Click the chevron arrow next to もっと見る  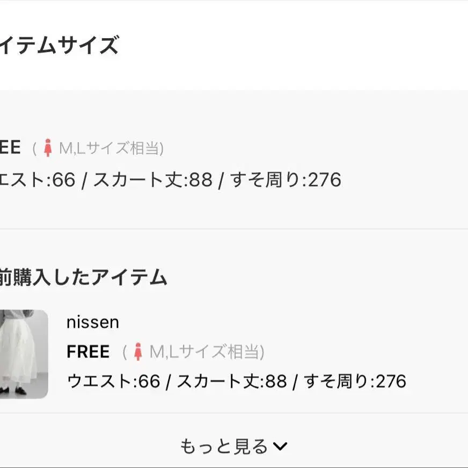pyautogui.click(x=281, y=446)
